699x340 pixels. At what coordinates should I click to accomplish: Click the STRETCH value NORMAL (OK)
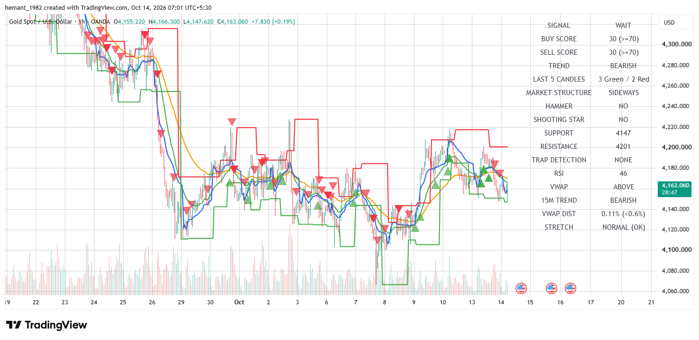623,227
